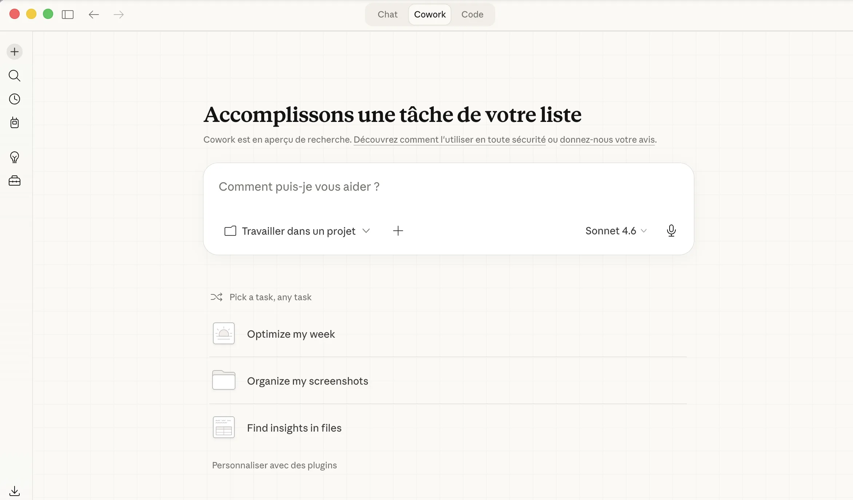Image resolution: width=853 pixels, height=500 pixels.
Task: Switch to the Code tab
Action: tap(472, 15)
